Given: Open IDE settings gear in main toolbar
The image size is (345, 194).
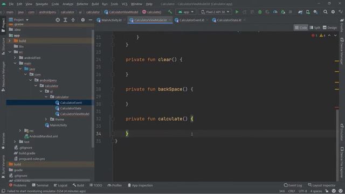Looking at the screenshot, I should coord(333,12).
